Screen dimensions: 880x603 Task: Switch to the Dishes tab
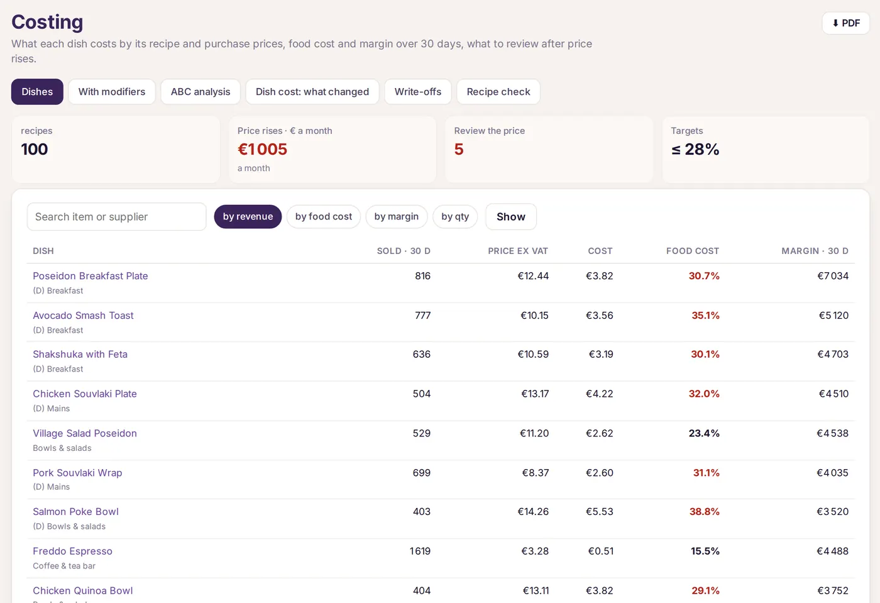[37, 92]
